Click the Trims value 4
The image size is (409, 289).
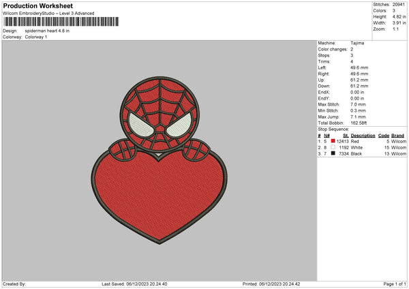[x=352, y=61]
